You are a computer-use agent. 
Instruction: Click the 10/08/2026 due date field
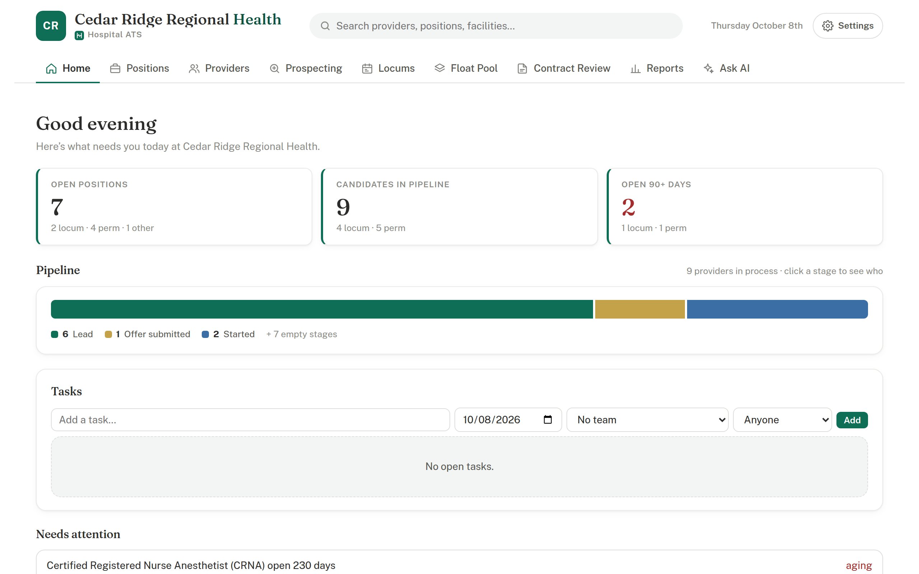[x=508, y=420]
